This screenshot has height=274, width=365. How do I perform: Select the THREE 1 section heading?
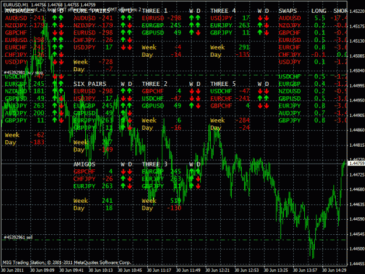point(155,11)
